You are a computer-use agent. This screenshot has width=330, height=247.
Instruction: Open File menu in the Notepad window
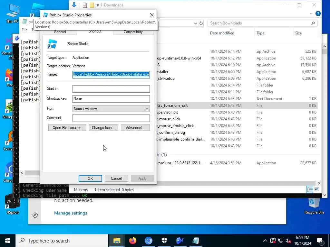[x=24, y=30]
